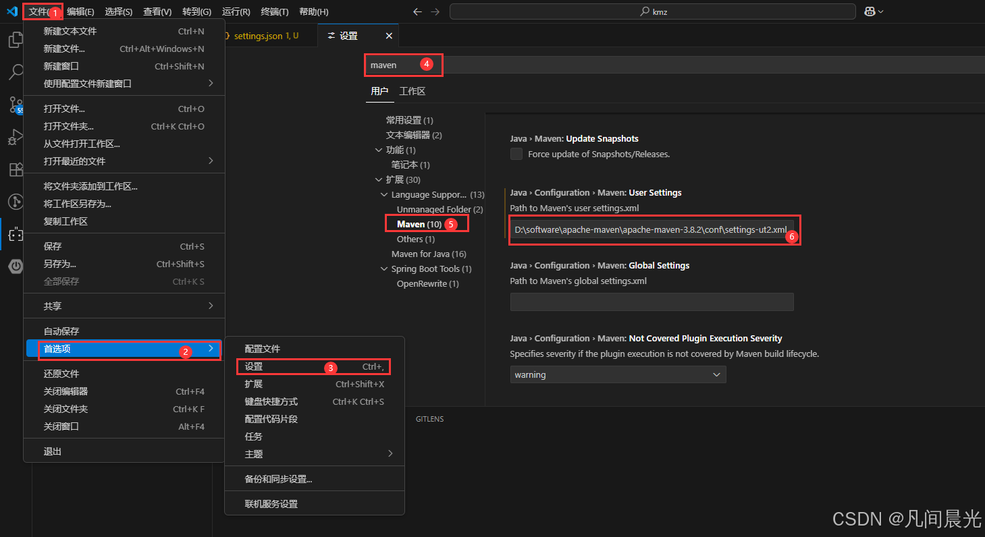Choose 关闭文件夹 menu item
The height and width of the screenshot is (537, 985).
[124, 409]
